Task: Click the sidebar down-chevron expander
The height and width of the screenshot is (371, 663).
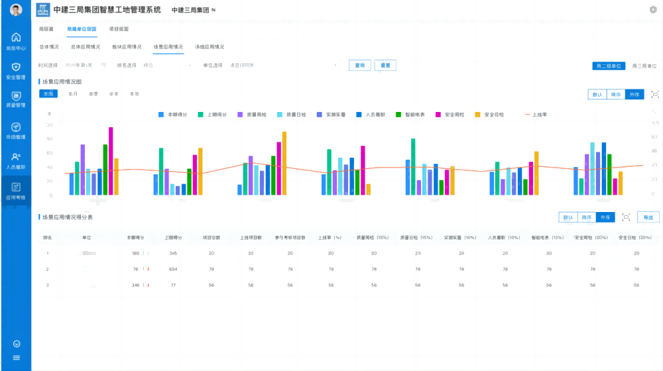Action: tap(16, 344)
